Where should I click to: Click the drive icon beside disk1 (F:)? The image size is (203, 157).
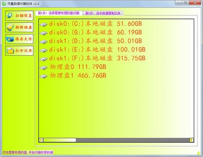(43, 59)
